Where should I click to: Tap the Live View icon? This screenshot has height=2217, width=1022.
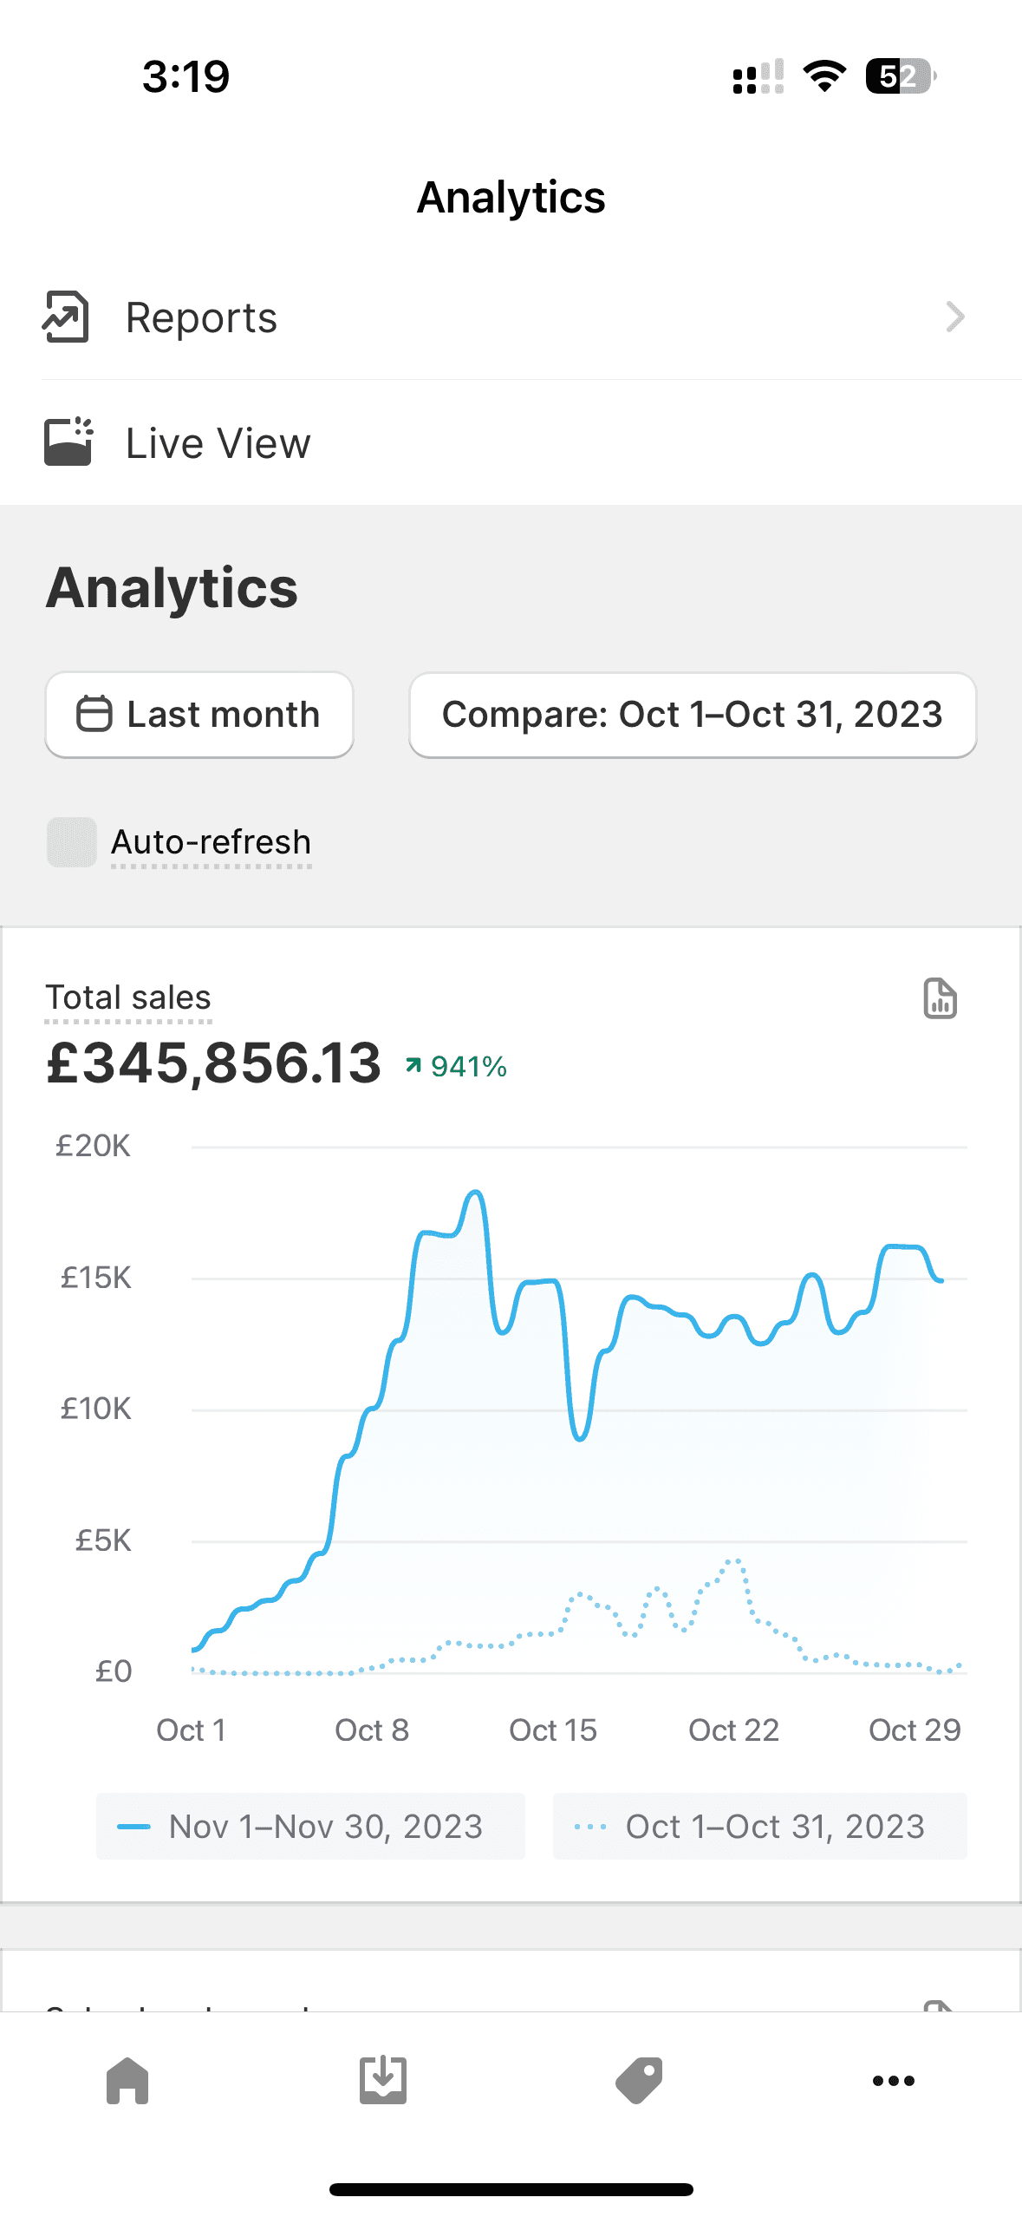pyautogui.click(x=68, y=442)
